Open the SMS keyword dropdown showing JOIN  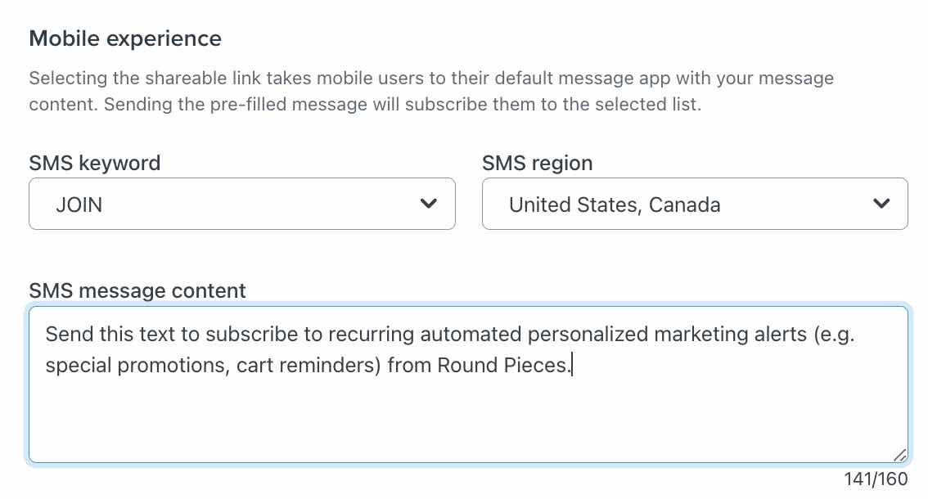coord(242,204)
